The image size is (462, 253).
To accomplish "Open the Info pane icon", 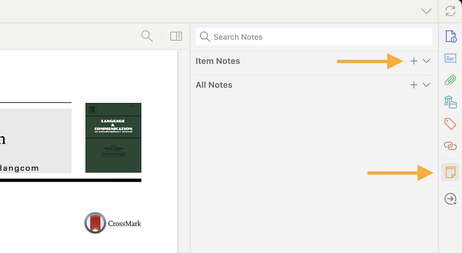I will click(450, 36).
